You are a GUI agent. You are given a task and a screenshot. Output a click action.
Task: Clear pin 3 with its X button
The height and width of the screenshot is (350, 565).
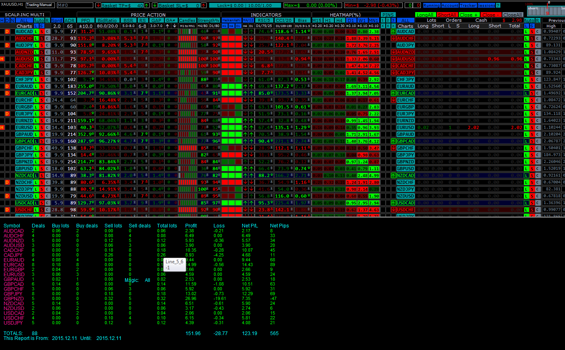click(394, 26)
